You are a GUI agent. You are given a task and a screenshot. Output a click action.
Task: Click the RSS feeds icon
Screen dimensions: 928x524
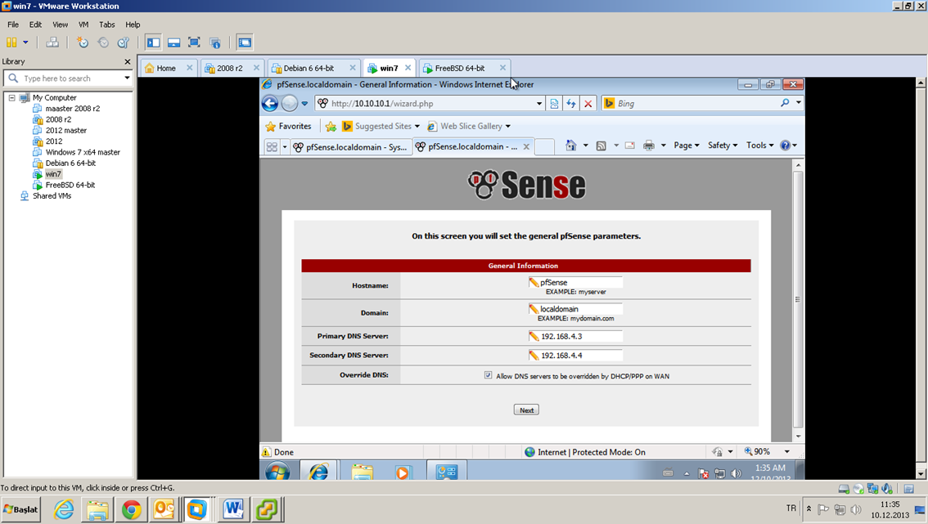(601, 146)
